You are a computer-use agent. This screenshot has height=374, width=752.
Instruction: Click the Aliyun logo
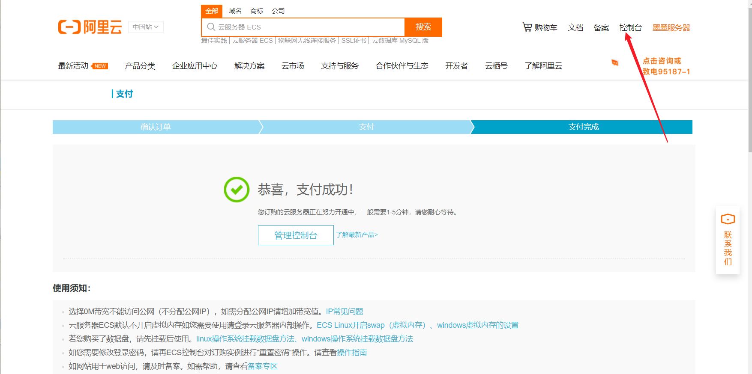(90, 27)
